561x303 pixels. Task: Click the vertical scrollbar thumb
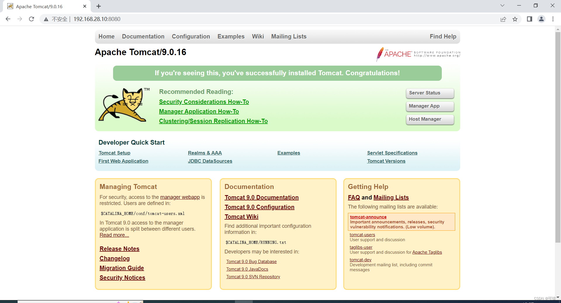tap(558, 137)
